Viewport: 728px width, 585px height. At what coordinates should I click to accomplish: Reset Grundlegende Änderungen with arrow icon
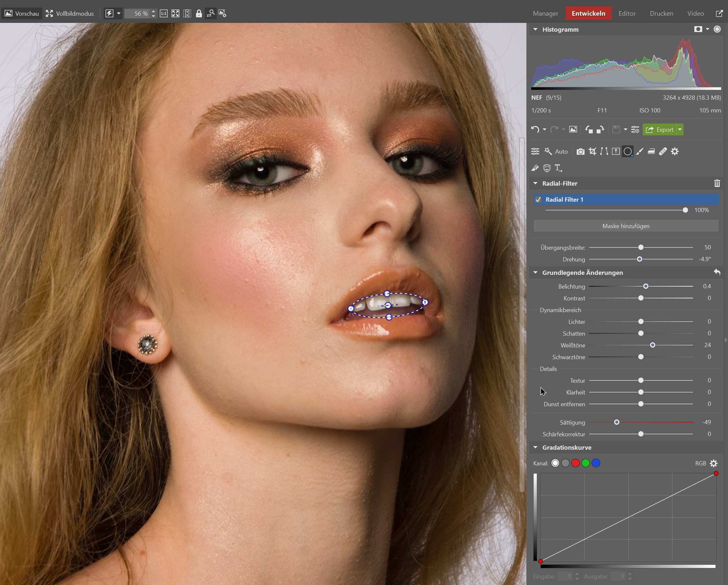[x=717, y=272]
